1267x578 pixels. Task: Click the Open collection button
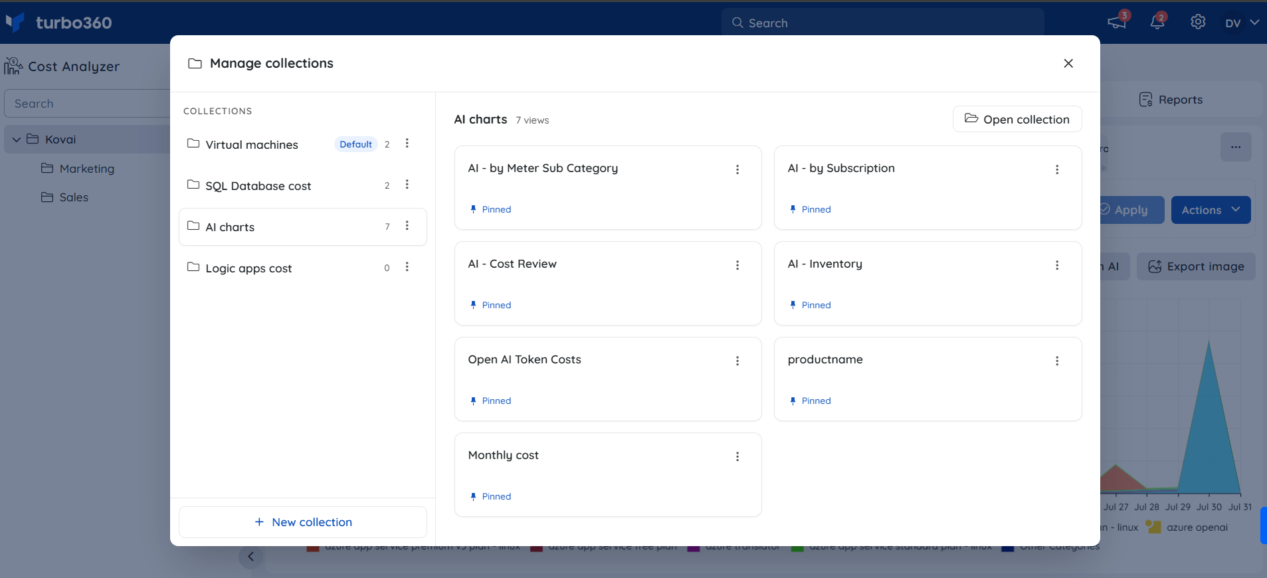pos(1017,119)
